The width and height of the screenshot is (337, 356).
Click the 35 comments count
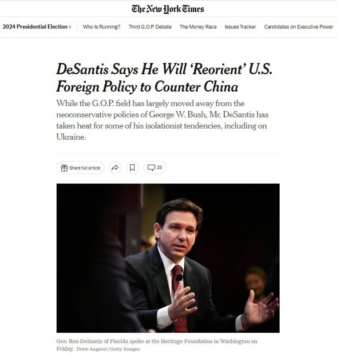tap(159, 168)
